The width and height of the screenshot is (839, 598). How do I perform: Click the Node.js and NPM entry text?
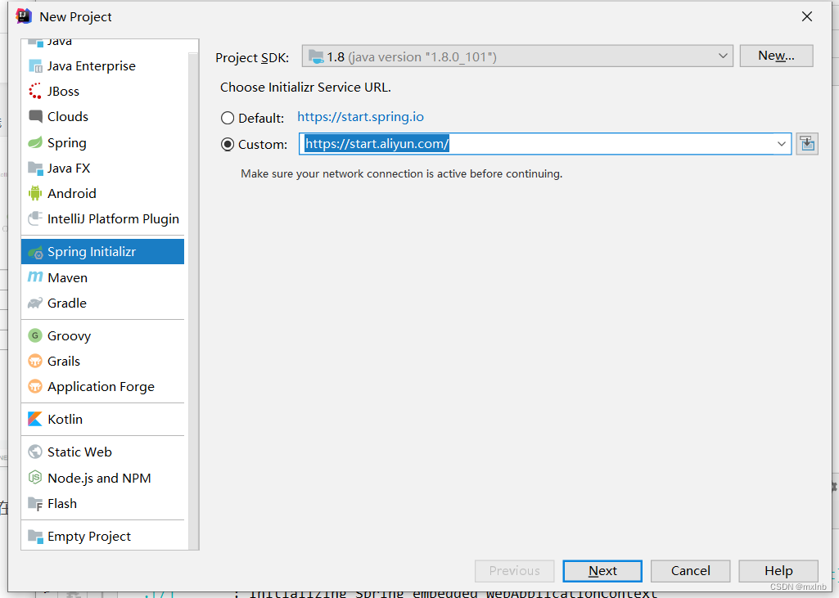coord(99,478)
